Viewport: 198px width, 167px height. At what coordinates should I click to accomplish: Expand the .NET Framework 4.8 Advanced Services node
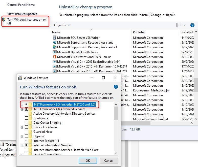tap(22, 109)
